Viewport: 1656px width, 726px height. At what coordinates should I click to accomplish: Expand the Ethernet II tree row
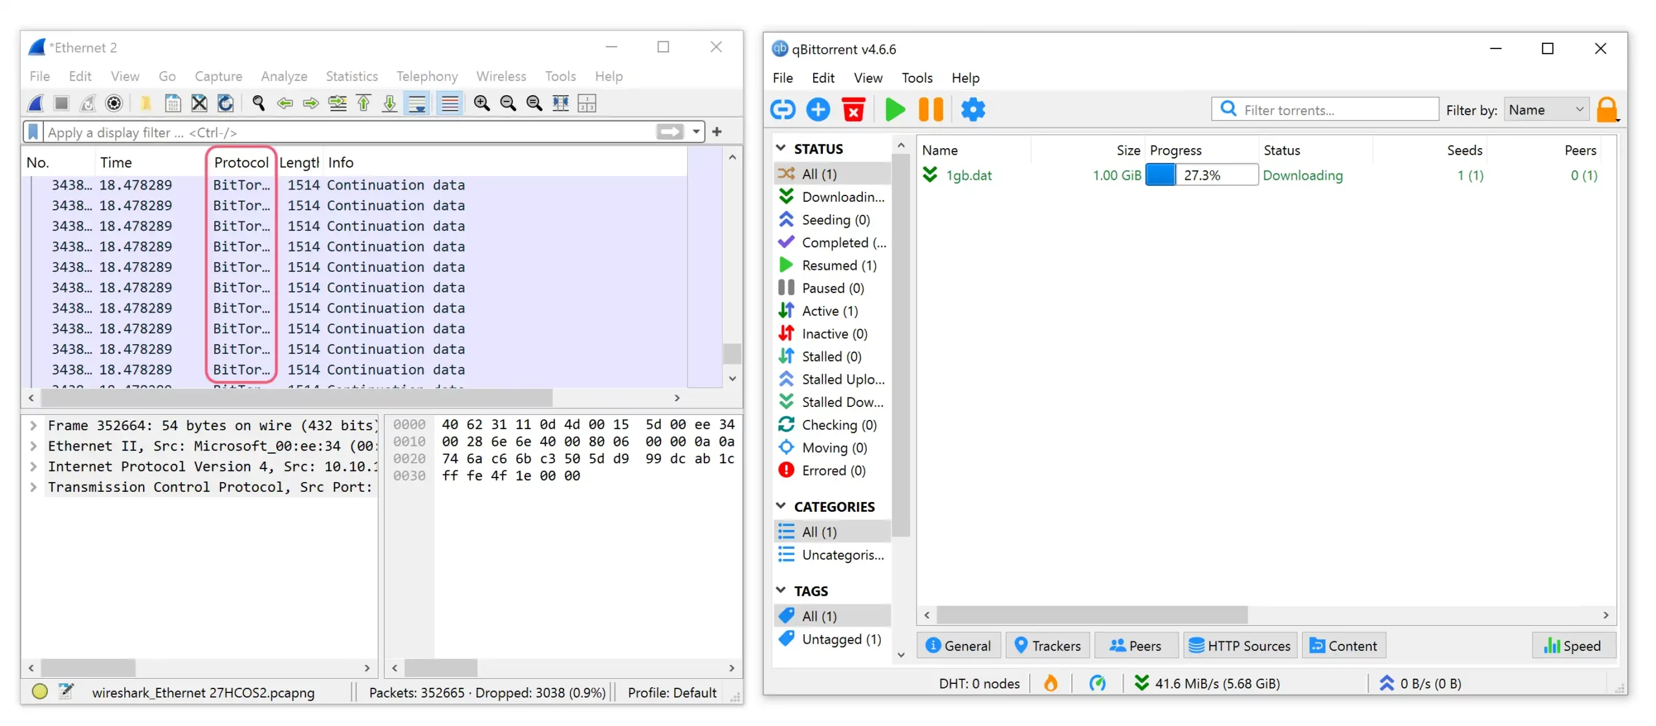[x=33, y=446]
